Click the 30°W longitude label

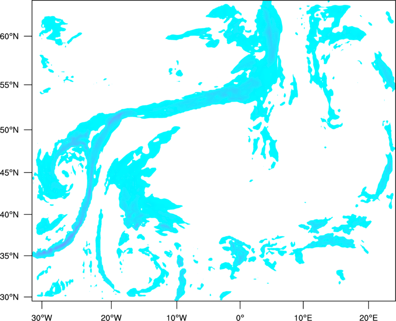pos(42,318)
